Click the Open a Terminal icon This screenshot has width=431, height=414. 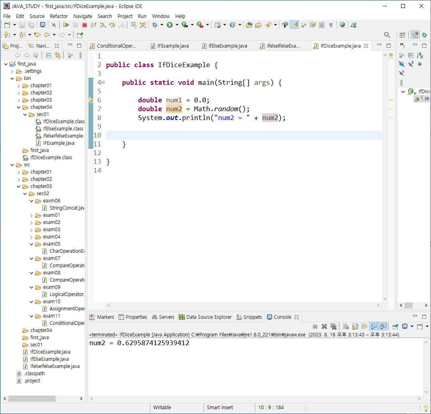(x=42, y=25)
